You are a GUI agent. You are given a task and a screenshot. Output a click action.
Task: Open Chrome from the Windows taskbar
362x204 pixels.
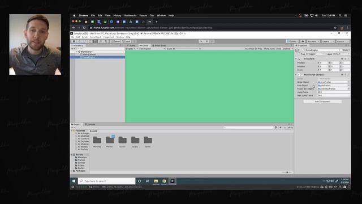click(164, 181)
